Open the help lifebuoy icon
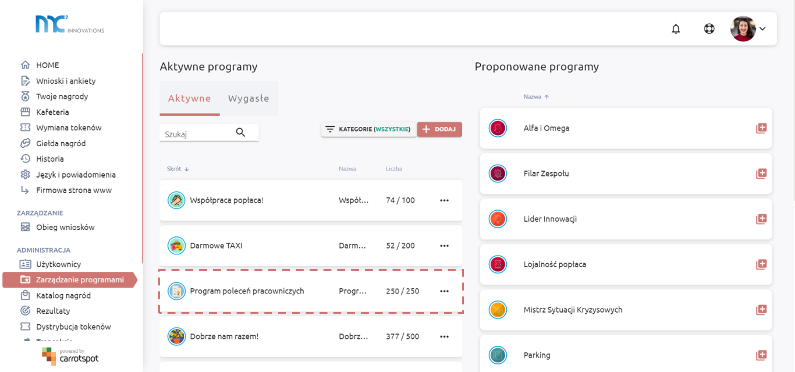 [709, 29]
